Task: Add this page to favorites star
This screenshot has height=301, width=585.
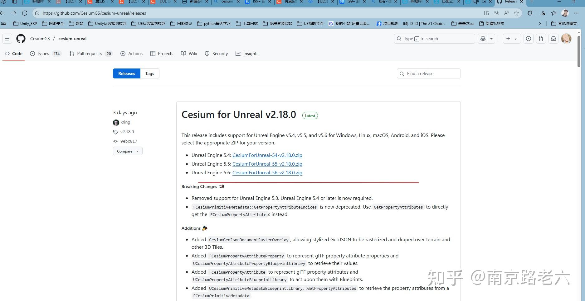Action: click(x=516, y=13)
